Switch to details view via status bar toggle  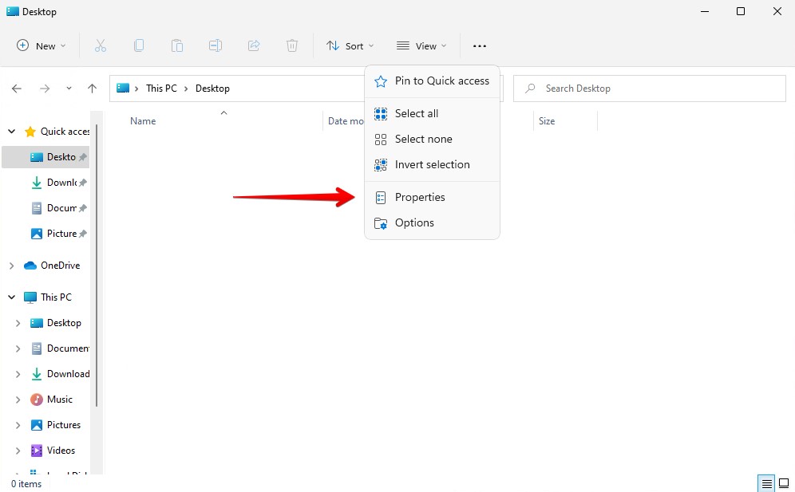(765, 483)
